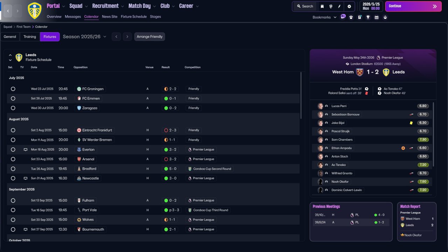Switch to the Training tab
Screen dimensions: 448x252
point(30,37)
